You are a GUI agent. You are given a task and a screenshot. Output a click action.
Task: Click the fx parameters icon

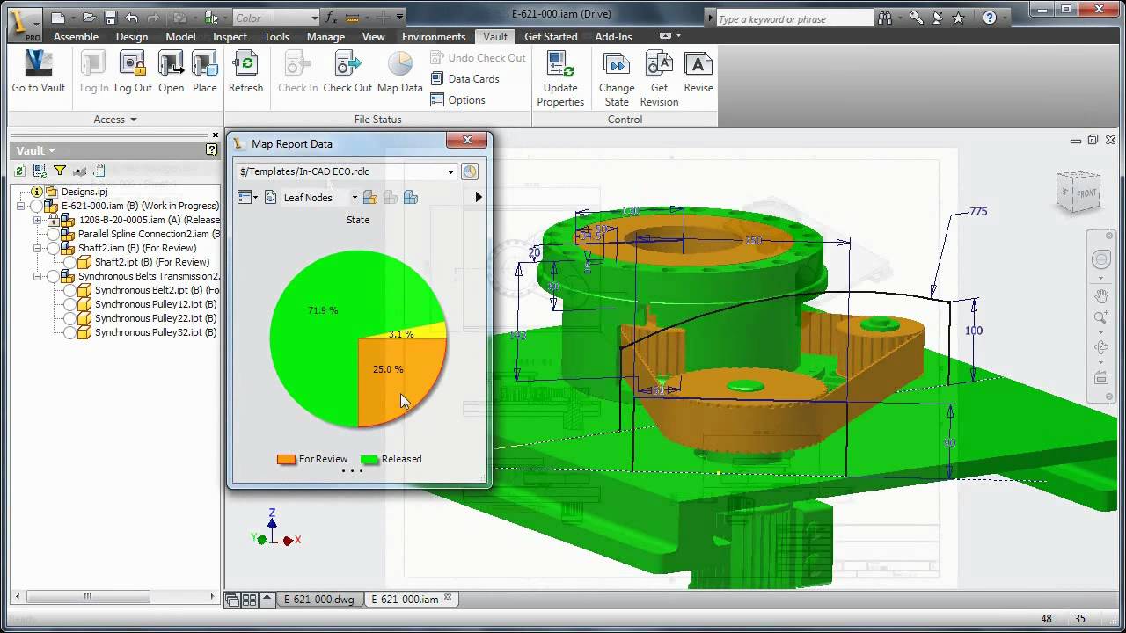tap(331, 17)
